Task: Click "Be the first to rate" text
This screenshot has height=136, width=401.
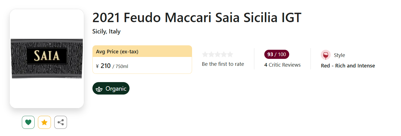Action: (223, 64)
